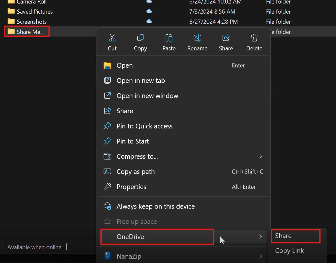The width and height of the screenshot is (336, 263).
Task: Choose Pin to Quick access
Action: tap(144, 126)
